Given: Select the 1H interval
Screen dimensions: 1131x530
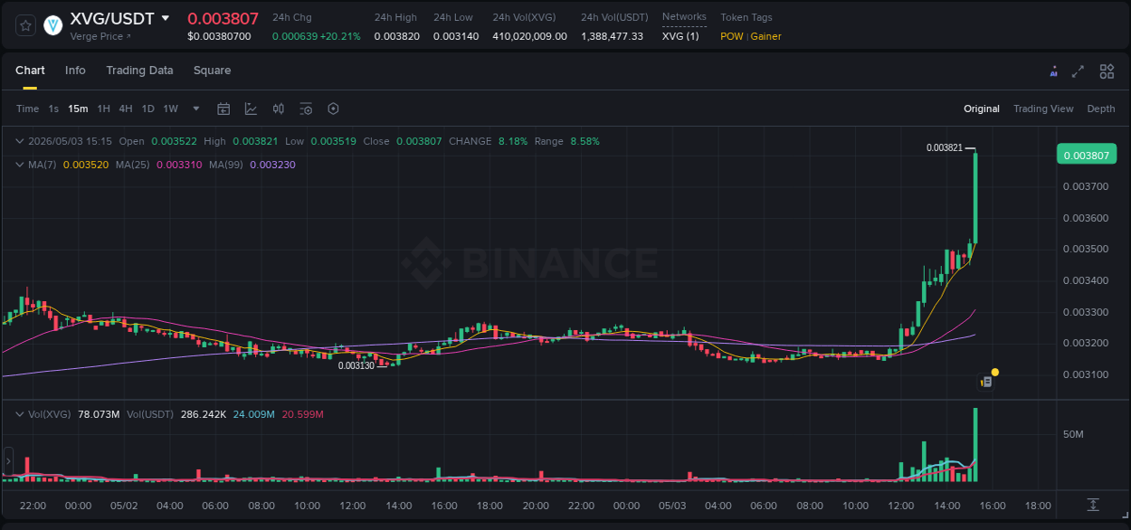Looking at the screenshot, I should [x=103, y=109].
